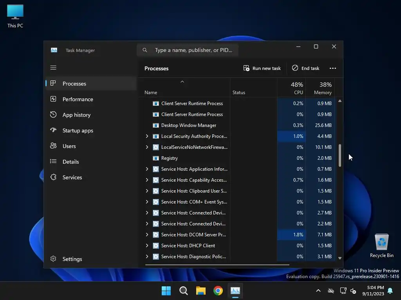Click the Status column header
Viewport: 401px width, 300px height.
(x=253, y=88)
